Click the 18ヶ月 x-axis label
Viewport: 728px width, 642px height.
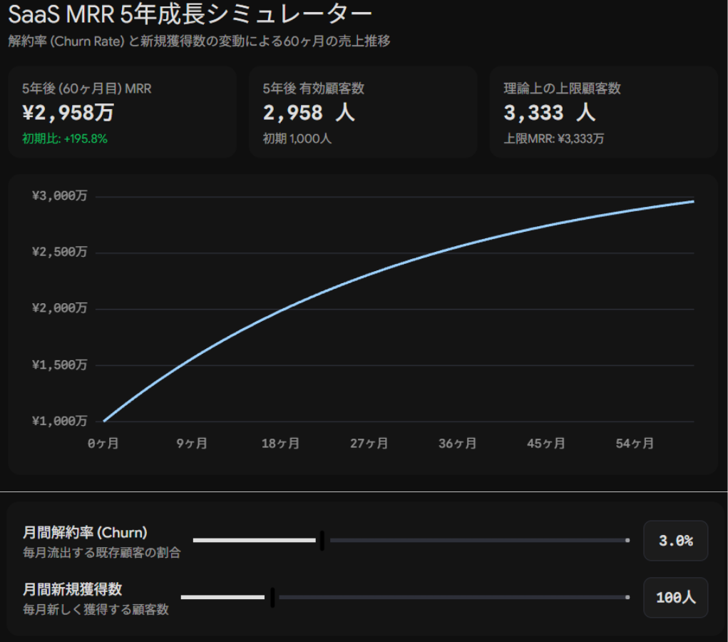[280, 444]
